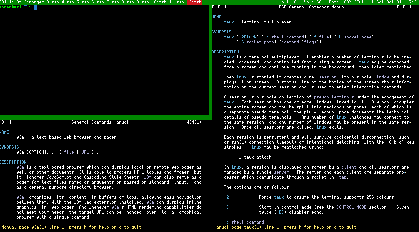The width and height of the screenshot is (419, 232).
Task: Select the 3:zsh window tab
Action: 53,2
